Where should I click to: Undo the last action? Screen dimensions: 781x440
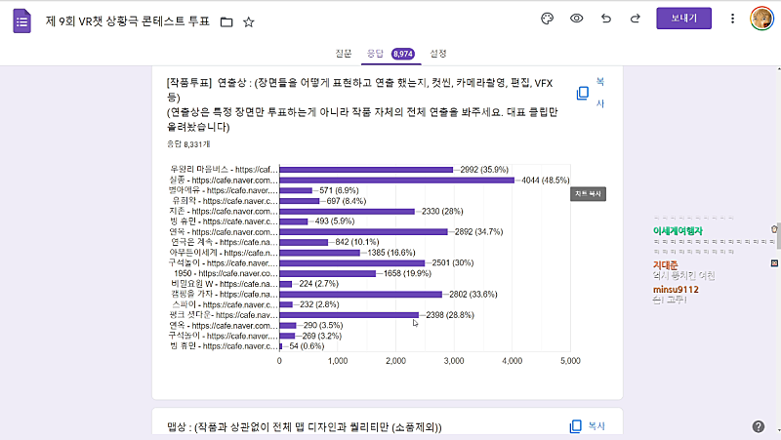coord(605,19)
